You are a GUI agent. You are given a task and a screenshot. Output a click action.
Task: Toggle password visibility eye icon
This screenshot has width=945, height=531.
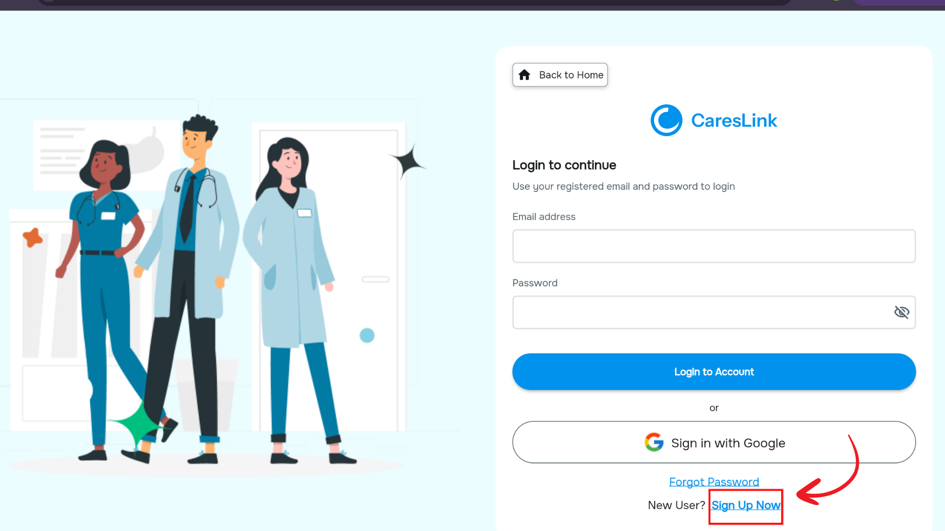(x=901, y=312)
